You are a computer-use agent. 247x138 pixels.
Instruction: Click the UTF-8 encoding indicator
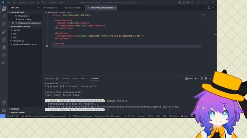(151, 116)
